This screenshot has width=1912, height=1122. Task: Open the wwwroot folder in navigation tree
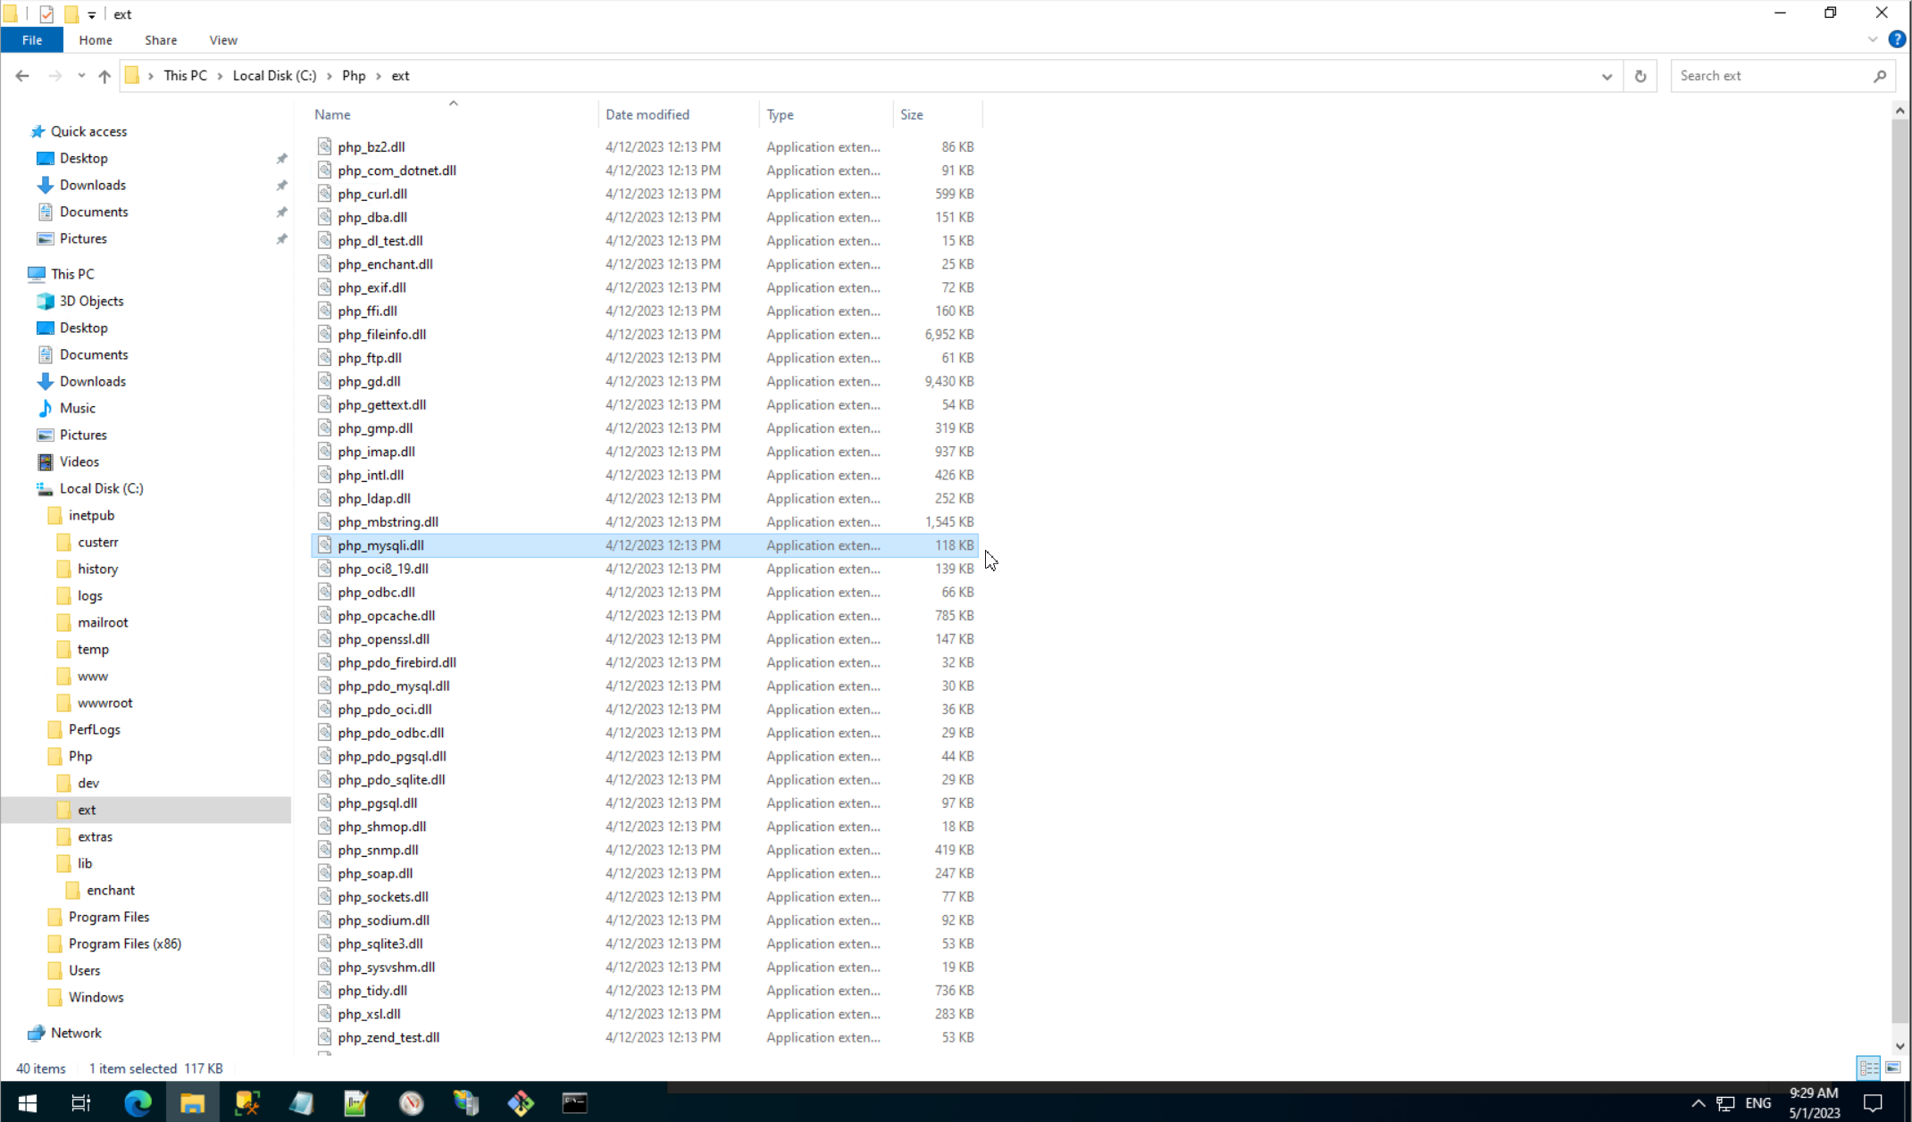[104, 702]
